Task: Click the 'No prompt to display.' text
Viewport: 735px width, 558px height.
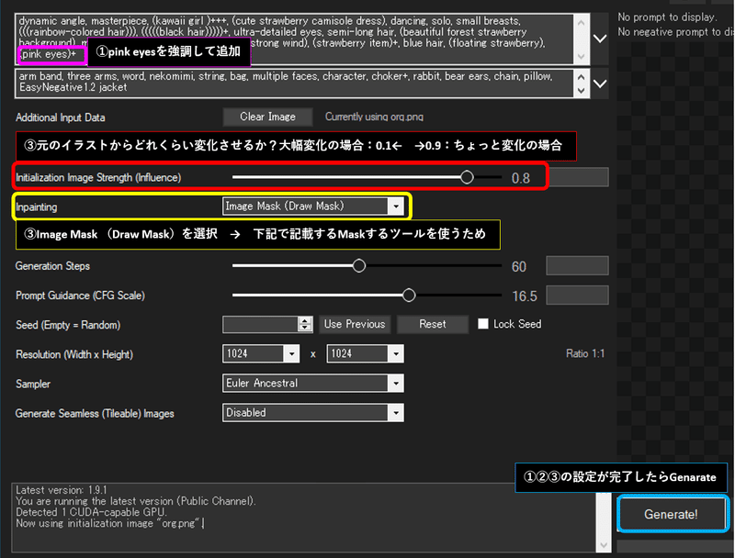Action: tap(667, 17)
